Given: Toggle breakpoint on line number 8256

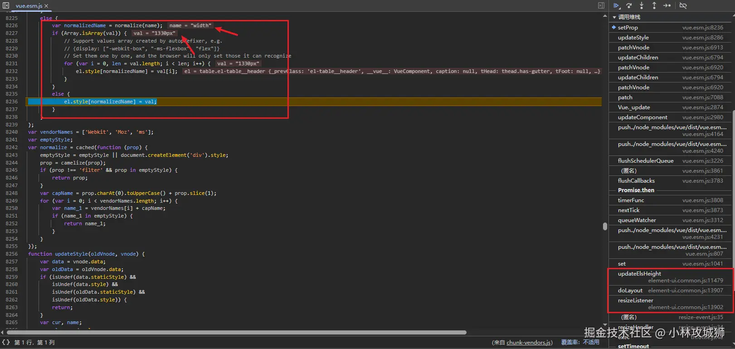Looking at the screenshot, I should point(12,254).
